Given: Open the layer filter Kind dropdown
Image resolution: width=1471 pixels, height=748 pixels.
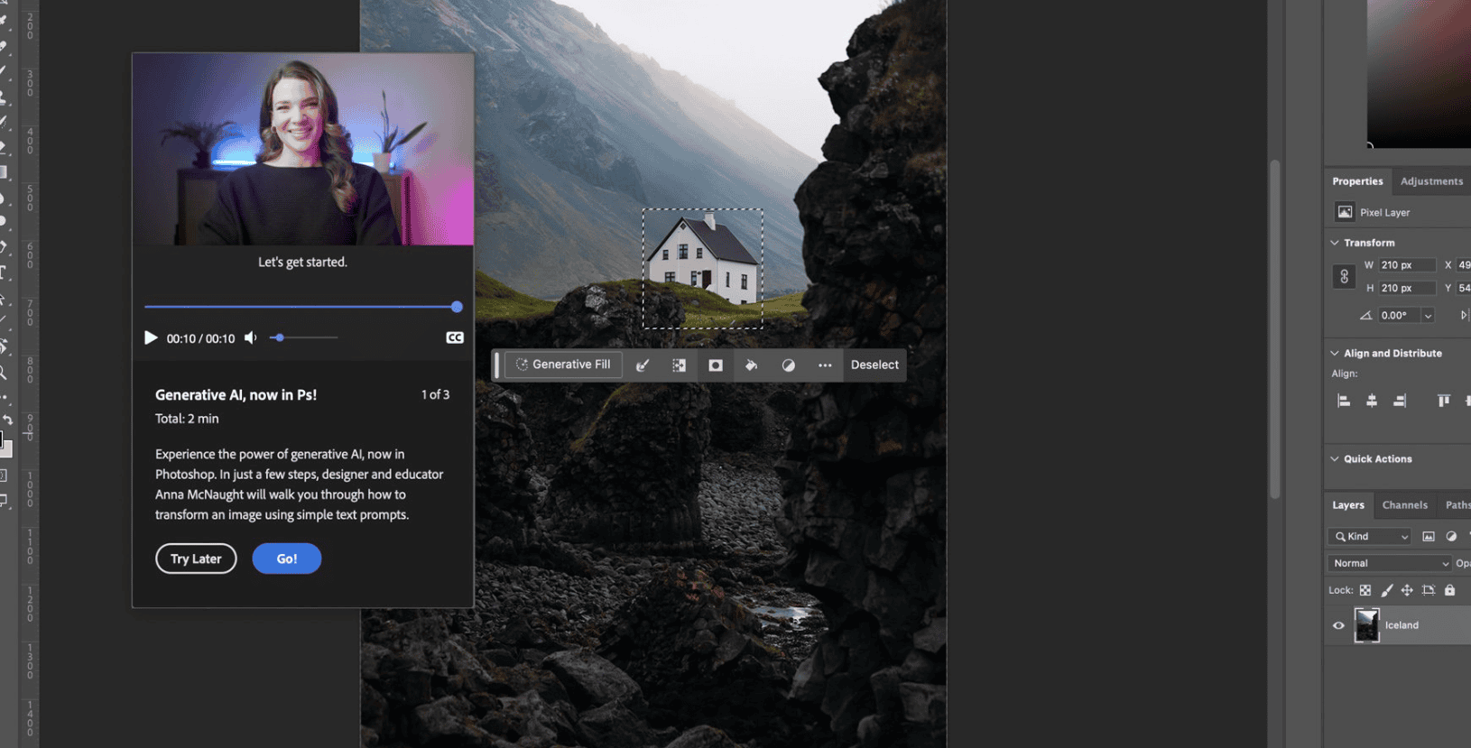Looking at the screenshot, I should [1369, 537].
